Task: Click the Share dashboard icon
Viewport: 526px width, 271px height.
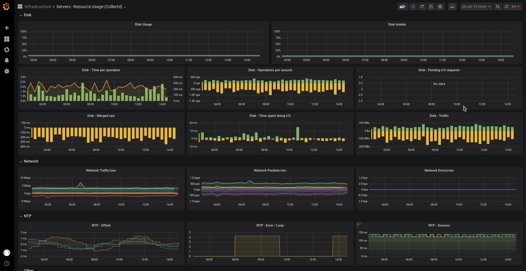Action: click(422, 6)
